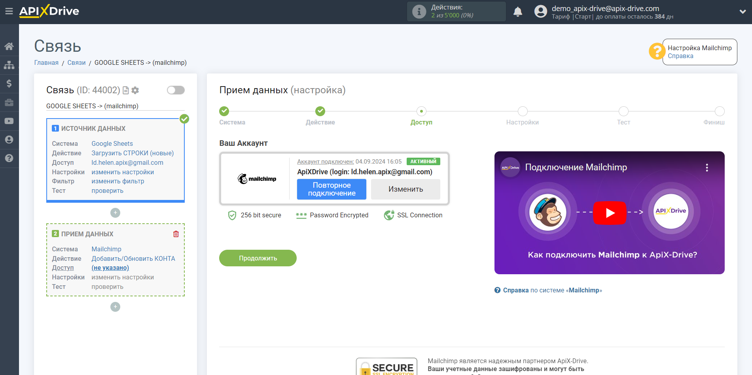Toggle the connection on/off switch
The width and height of the screenshot is (752, 375).
[176, 90]
